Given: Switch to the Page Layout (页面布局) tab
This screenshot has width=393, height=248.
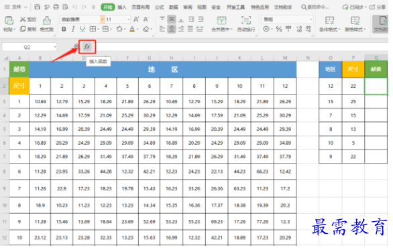Looking at the screenshot, I should [x=141, y=7].
